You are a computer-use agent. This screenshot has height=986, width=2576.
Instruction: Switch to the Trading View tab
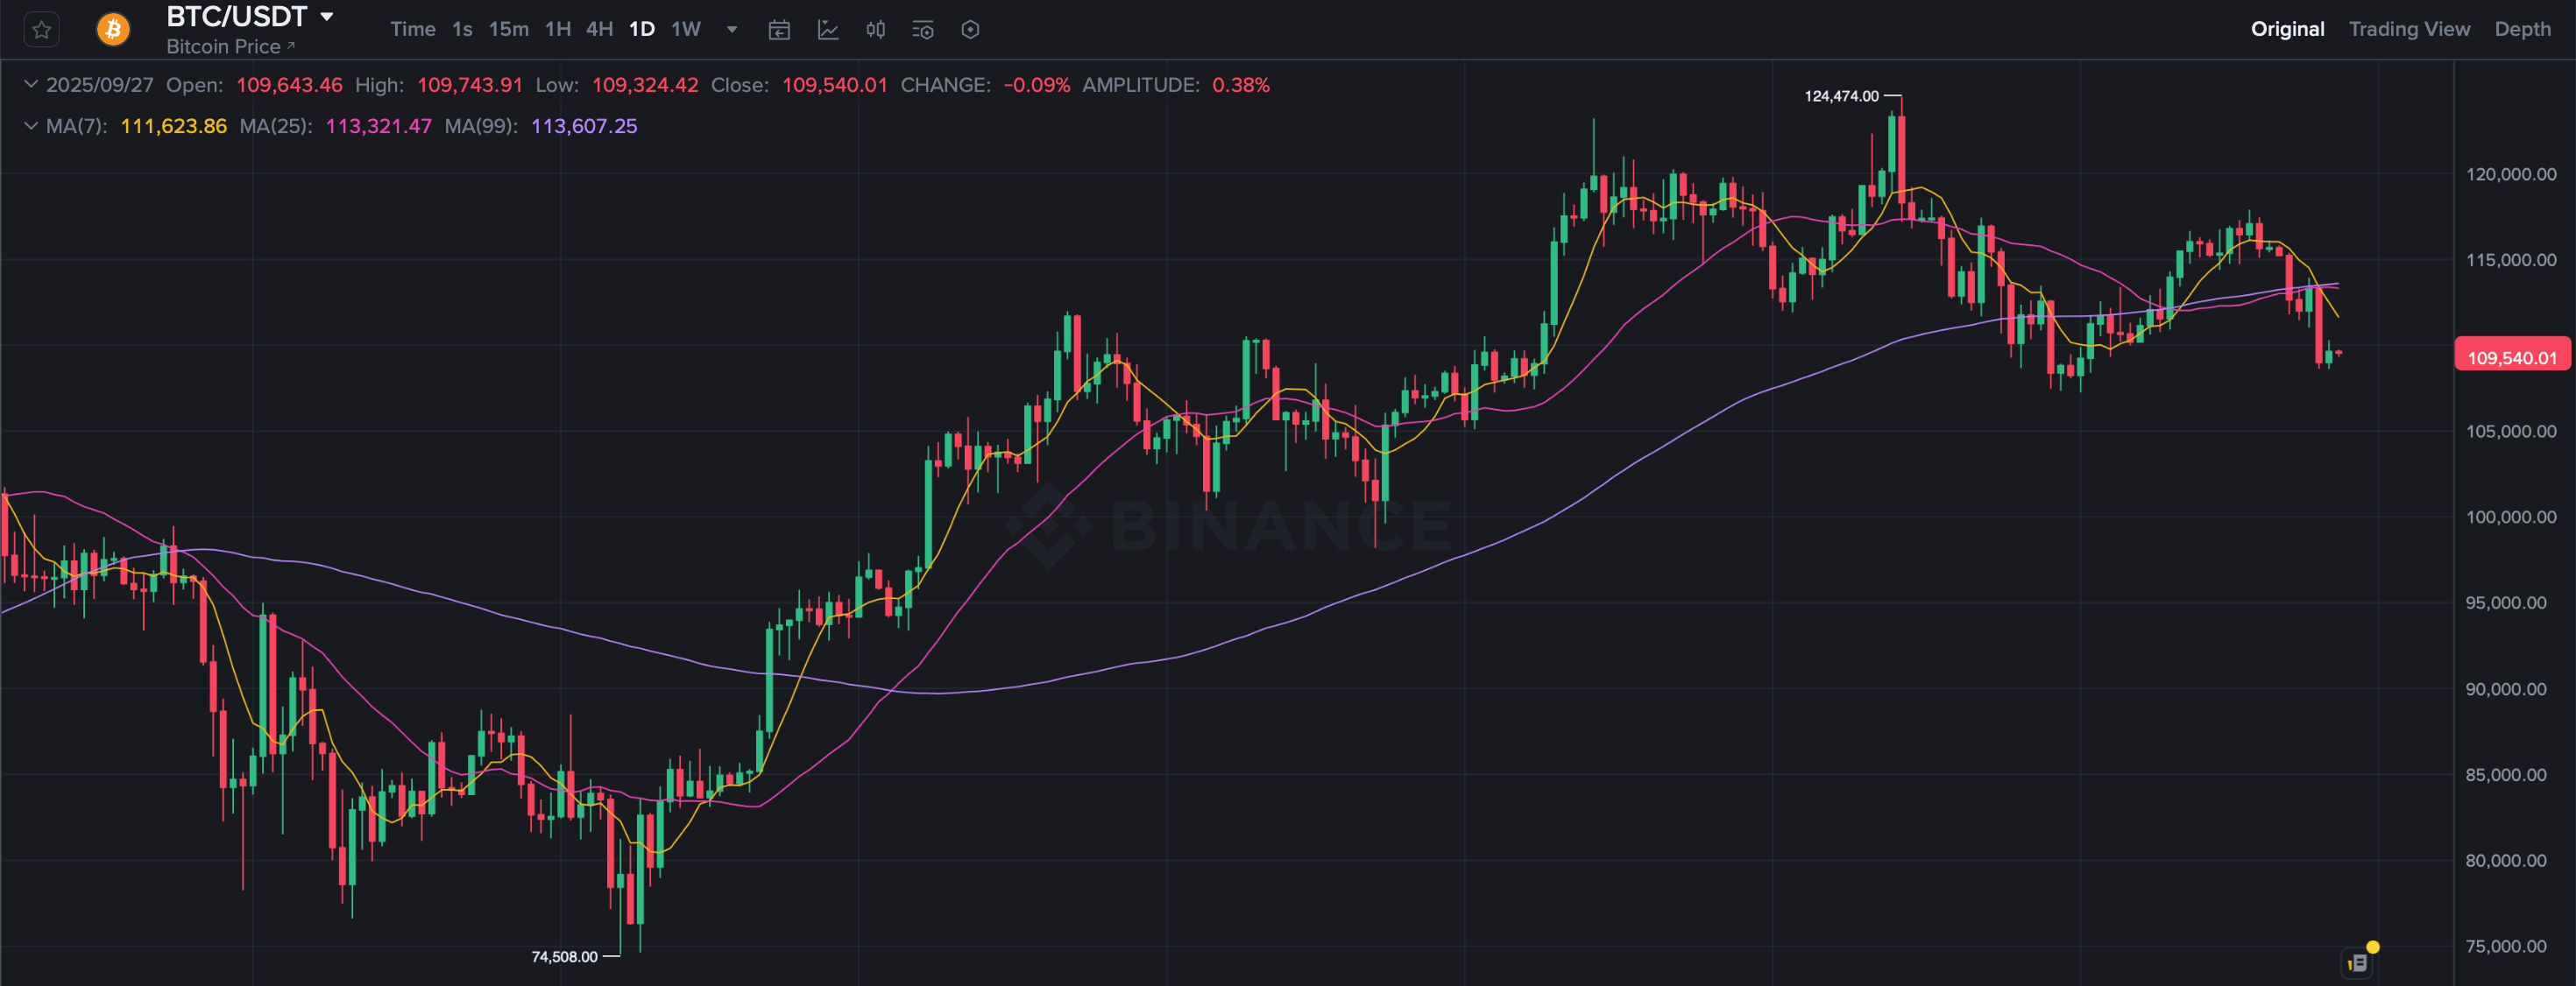(2409, 29)
